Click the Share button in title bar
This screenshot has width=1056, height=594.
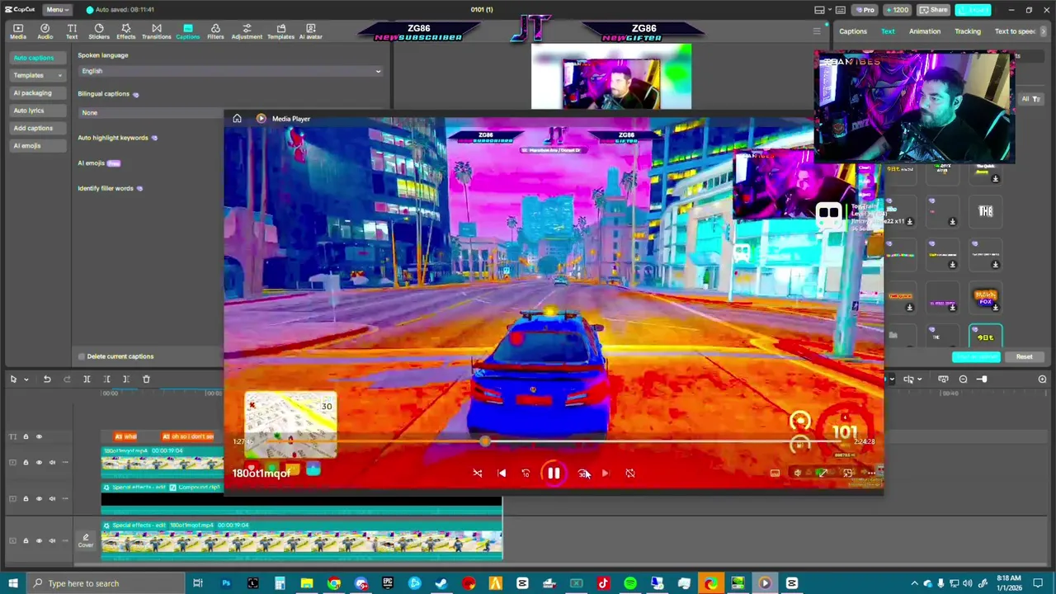(934, 10)
